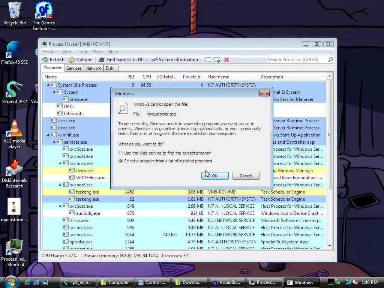The height and width of the screenshot is (288, 384).
Task: Open VLC media player desktop icon
Action: pyautogui.click(x=15, y=135)
